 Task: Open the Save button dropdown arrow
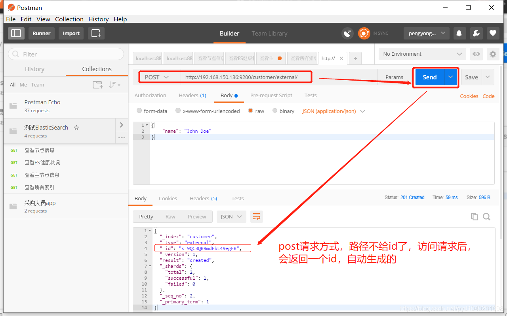488,77
